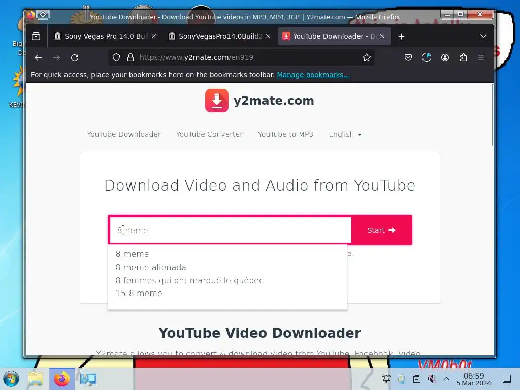This screenshot has width=520, height=390.
Task: Open YouTube Converter nav link
Action: pyautogui.click(x=209, y=134)
